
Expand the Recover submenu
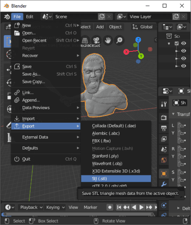(x=46, y=56)
